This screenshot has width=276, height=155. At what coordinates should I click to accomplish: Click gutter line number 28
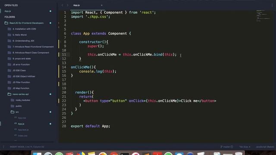click(64, 126)
